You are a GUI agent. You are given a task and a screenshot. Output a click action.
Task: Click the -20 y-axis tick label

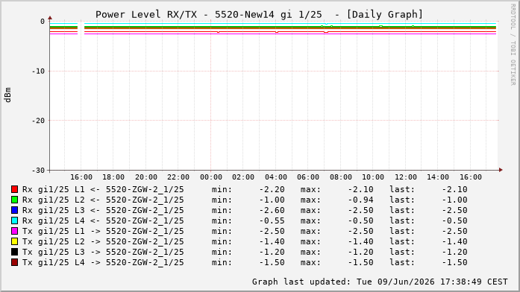pyautogui.click(x=38, y=121)
